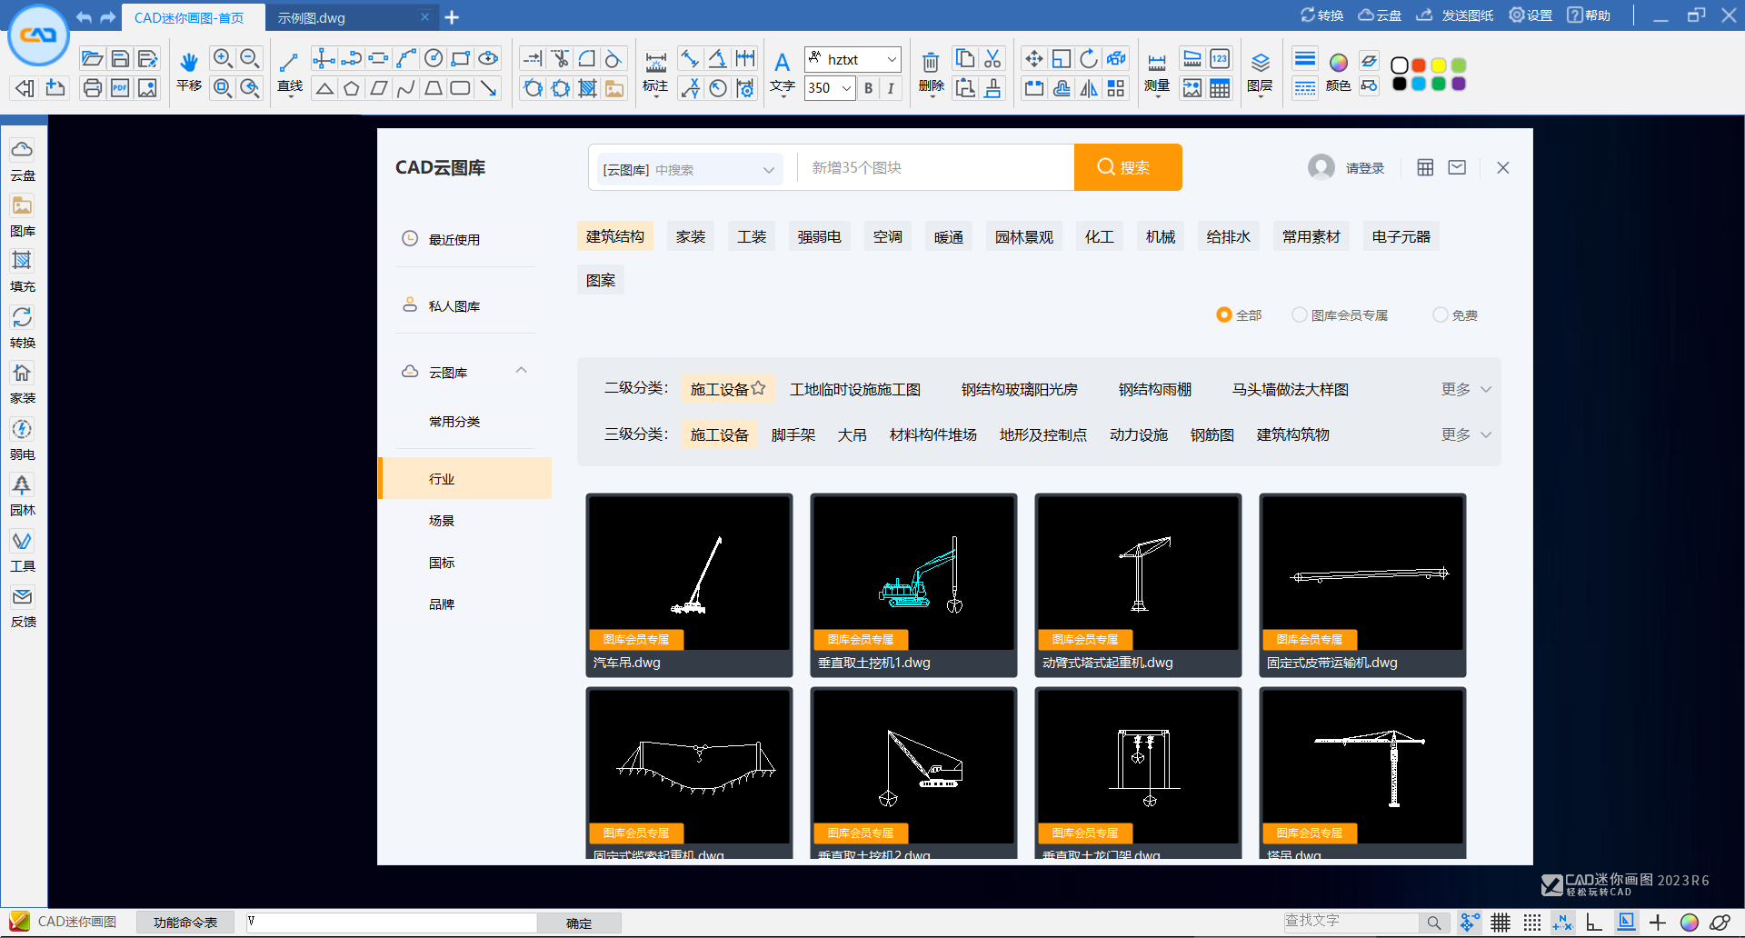Image resolution: width=1745 pixels, height=938 pixels.
Task: Select the Pan (平移) hand tool
Action: 188,71
